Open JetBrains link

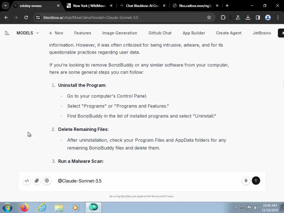[x=262, y=33]
